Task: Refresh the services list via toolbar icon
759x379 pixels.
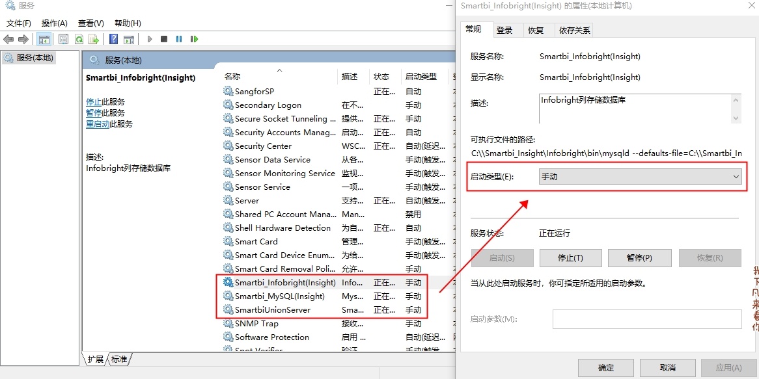Action: pos(79,39)
